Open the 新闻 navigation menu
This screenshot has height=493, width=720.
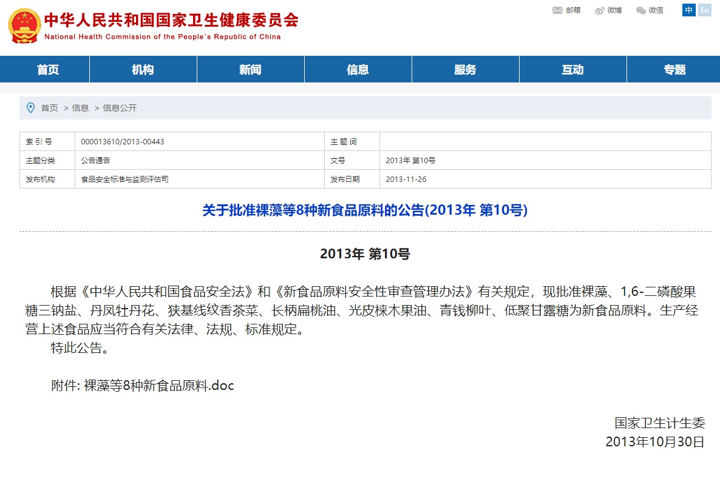pyautogui.click(x=250, y=69)
